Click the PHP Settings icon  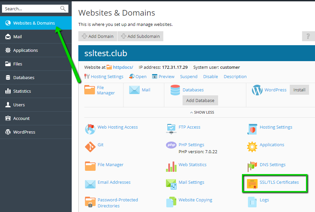(x=171, y=145)
